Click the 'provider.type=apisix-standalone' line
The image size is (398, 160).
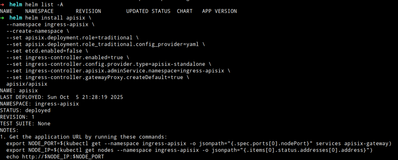109,64
